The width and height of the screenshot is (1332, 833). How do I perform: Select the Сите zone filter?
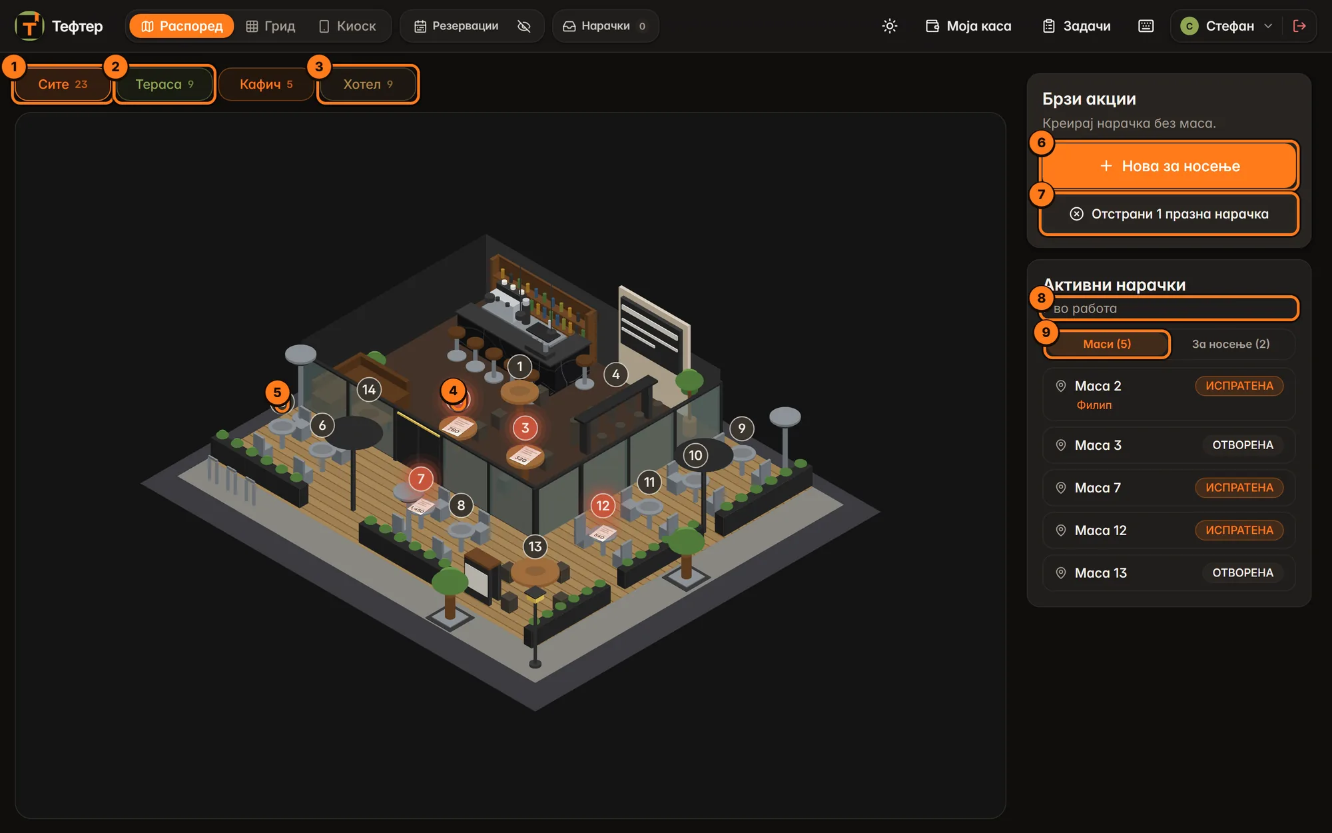click(63, 84)
